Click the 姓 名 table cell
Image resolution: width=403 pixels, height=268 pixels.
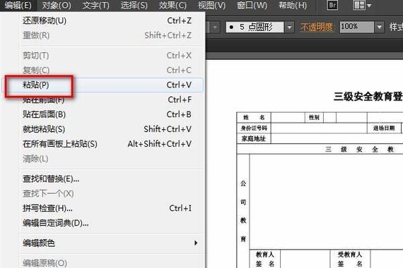[x=254, y=118]
